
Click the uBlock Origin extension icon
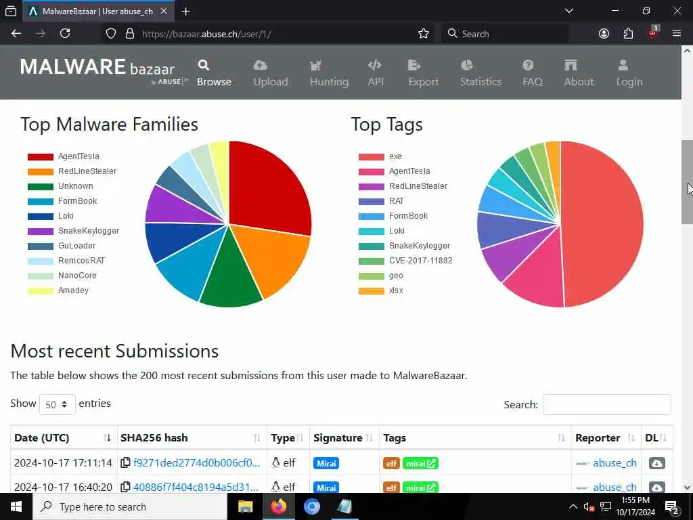(x=652, y=32)
